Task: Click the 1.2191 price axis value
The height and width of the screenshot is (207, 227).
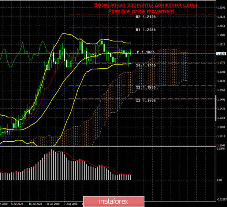Action: click(x=221, y=8)
